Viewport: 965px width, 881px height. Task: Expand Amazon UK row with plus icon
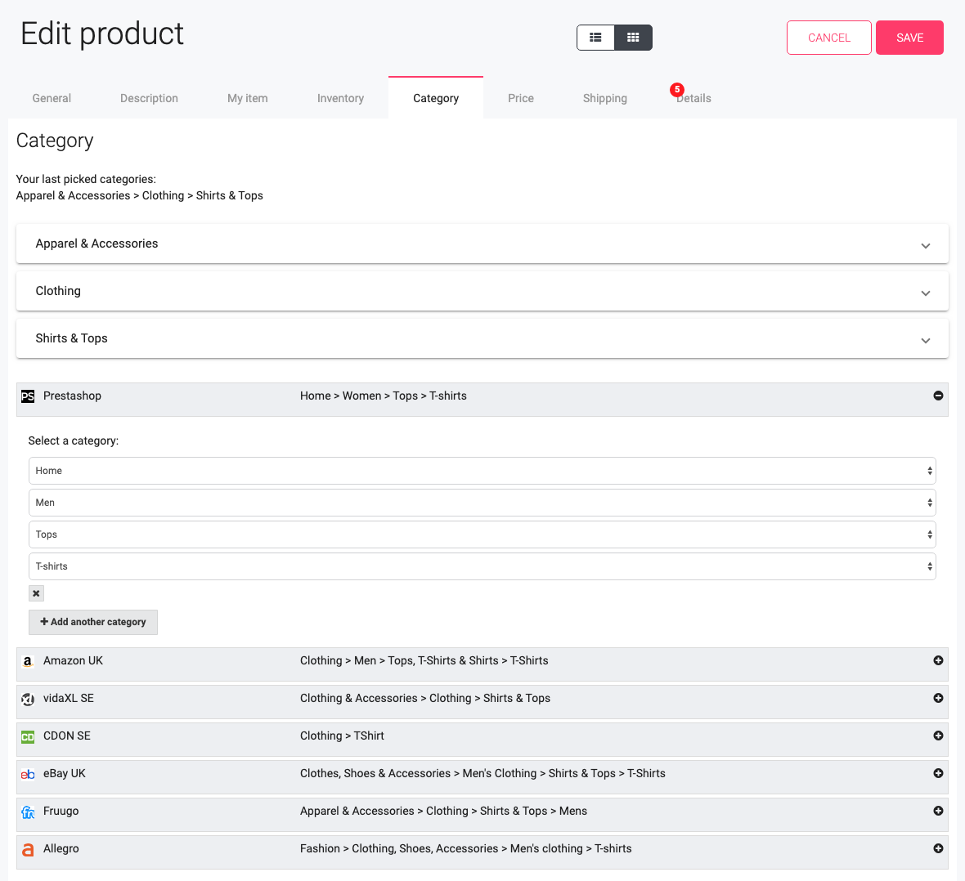[938, 660]
